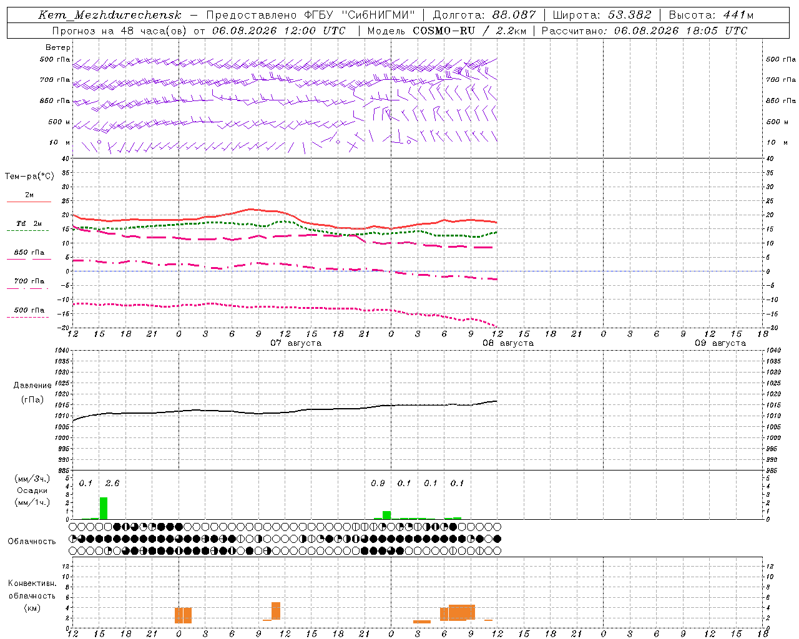Click the station name Kem_Mezhdurechensk in the header
Viewport: 799px width, 639px height.
tap(110, 15)
